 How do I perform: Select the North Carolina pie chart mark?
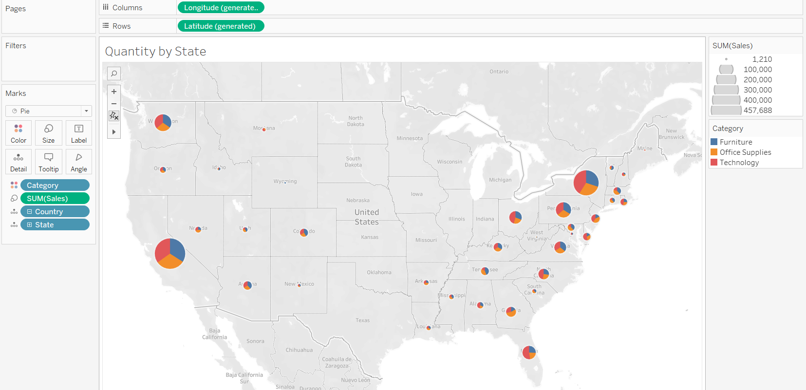[x=544, y=274]
